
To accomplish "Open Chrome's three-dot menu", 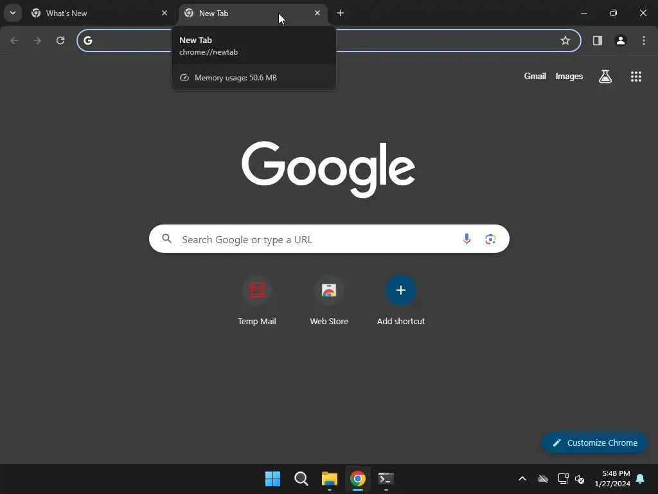I will coord(644,41).
